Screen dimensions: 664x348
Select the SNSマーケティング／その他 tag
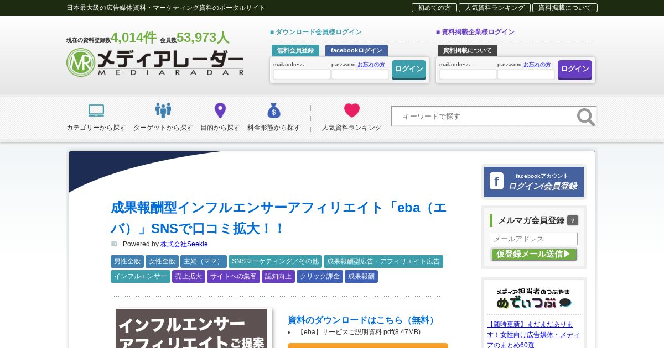[x=275, y=261]
